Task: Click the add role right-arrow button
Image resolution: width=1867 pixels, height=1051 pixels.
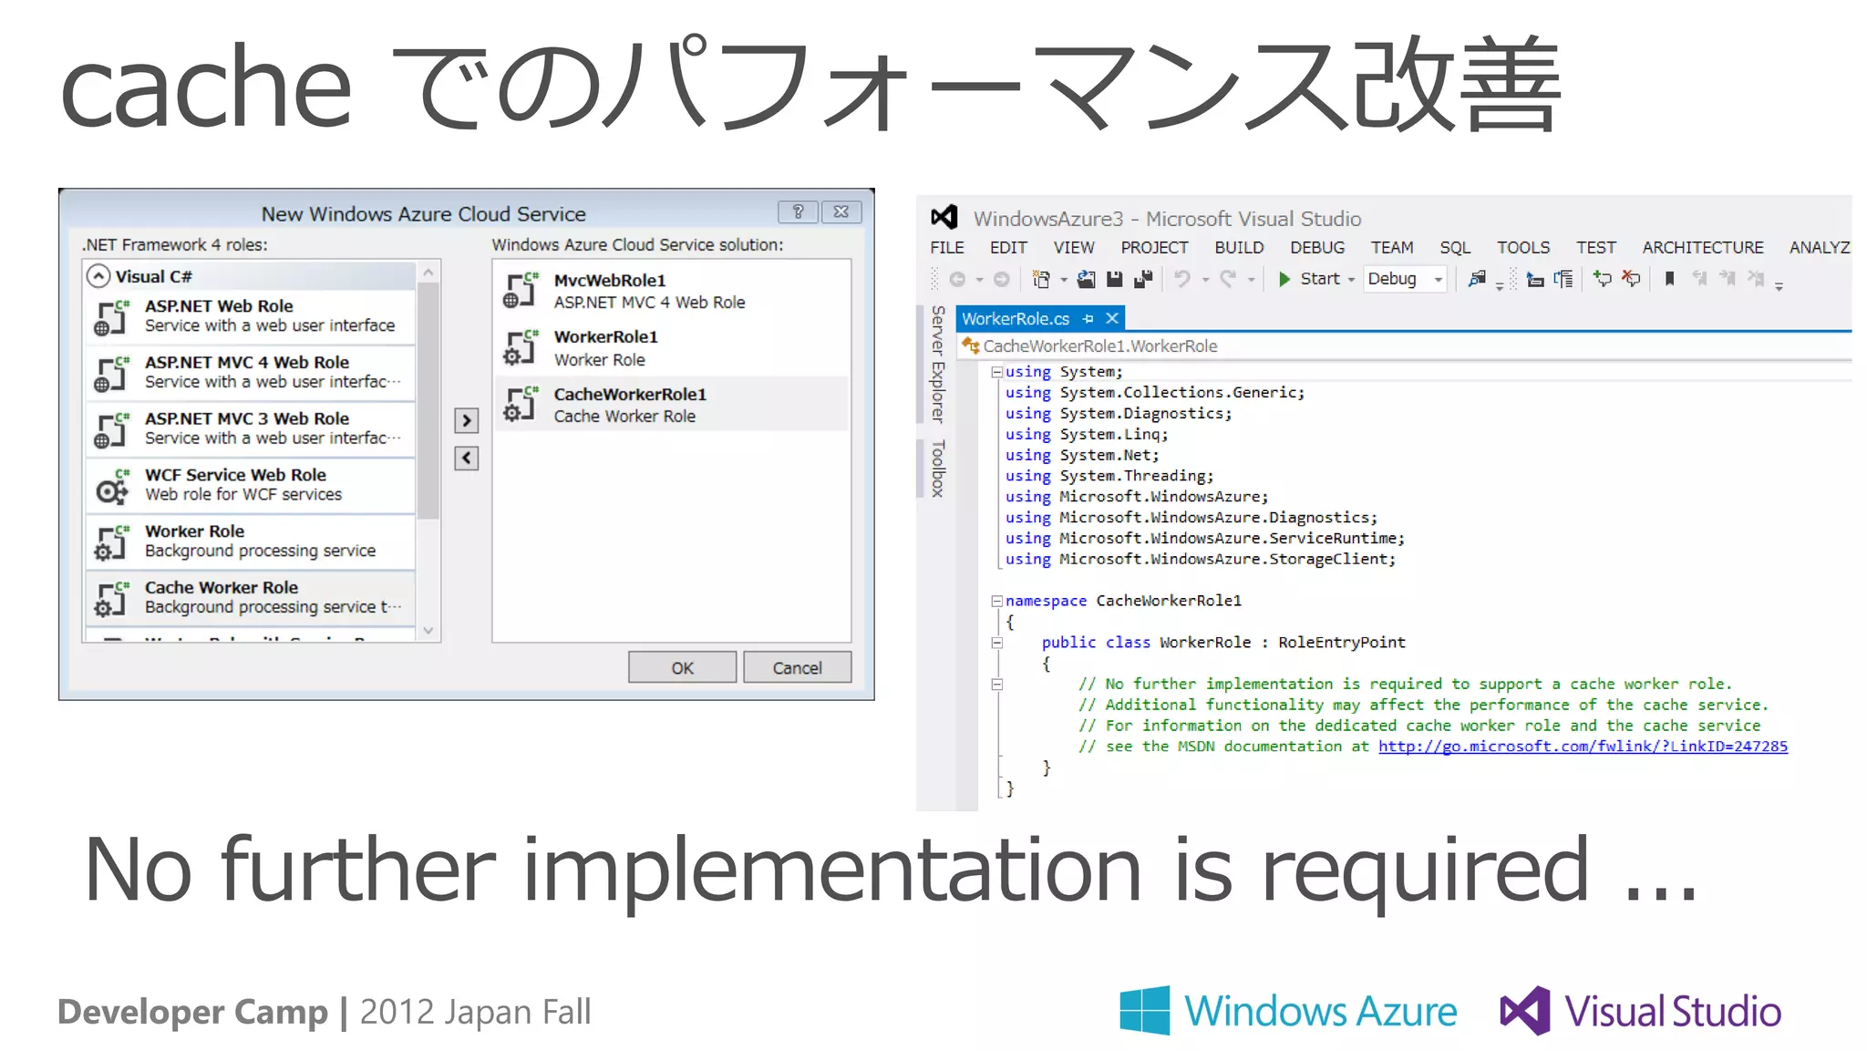Action: tap(466, 420)
